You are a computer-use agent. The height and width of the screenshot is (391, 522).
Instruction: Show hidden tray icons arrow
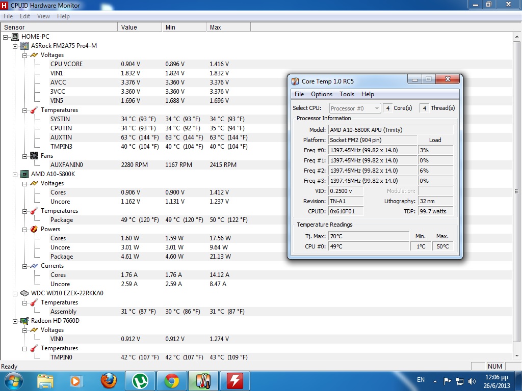coord(435,381)
